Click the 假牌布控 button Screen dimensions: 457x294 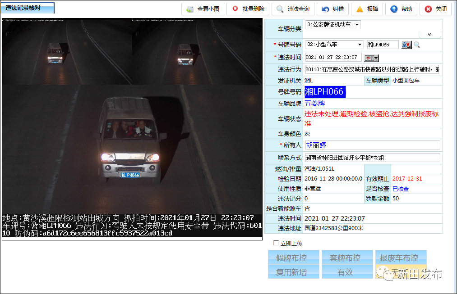point(294,258)
